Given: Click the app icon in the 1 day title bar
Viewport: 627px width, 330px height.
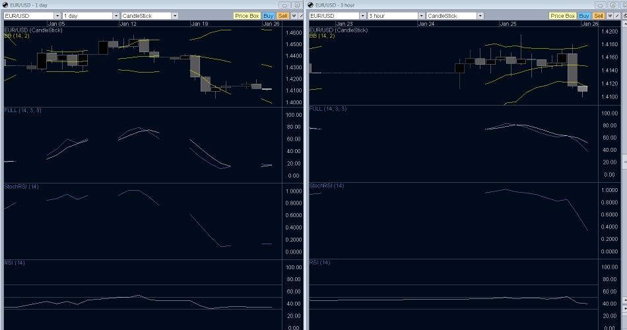Looking at the screenshot, I should [x=5, y=5].
